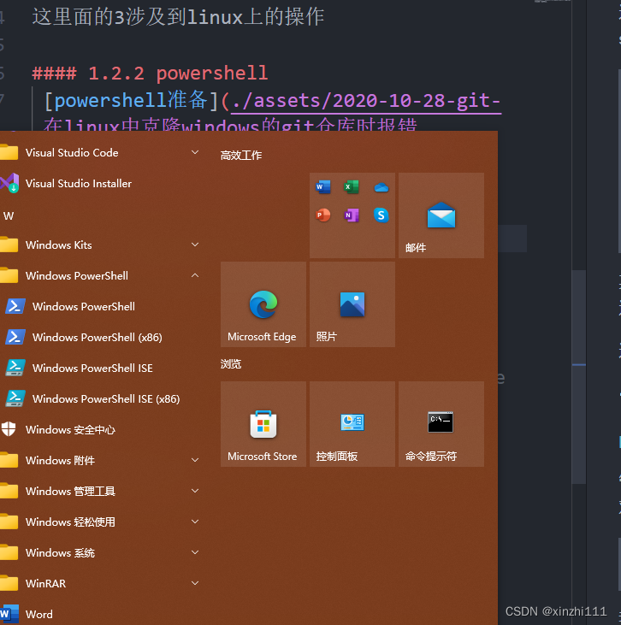Click the Windows 安全中心 shield icon

9,429
